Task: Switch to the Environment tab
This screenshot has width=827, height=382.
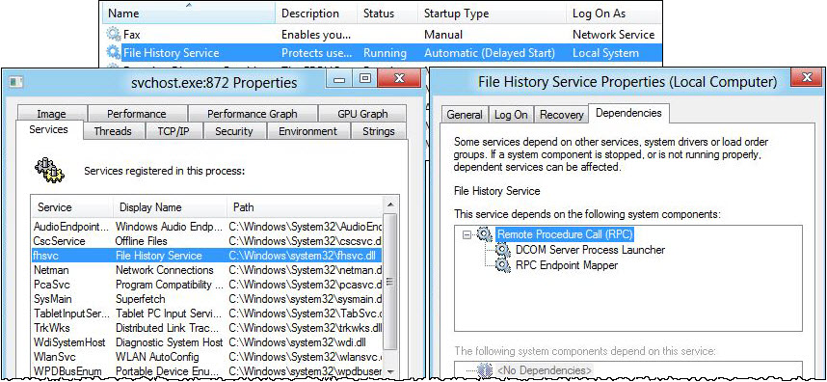Action: point(307,131)
